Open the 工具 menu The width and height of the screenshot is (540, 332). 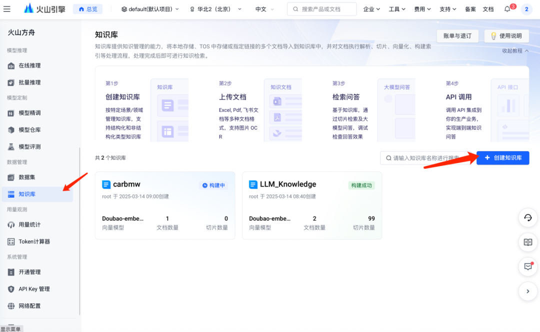click(397, 9)
